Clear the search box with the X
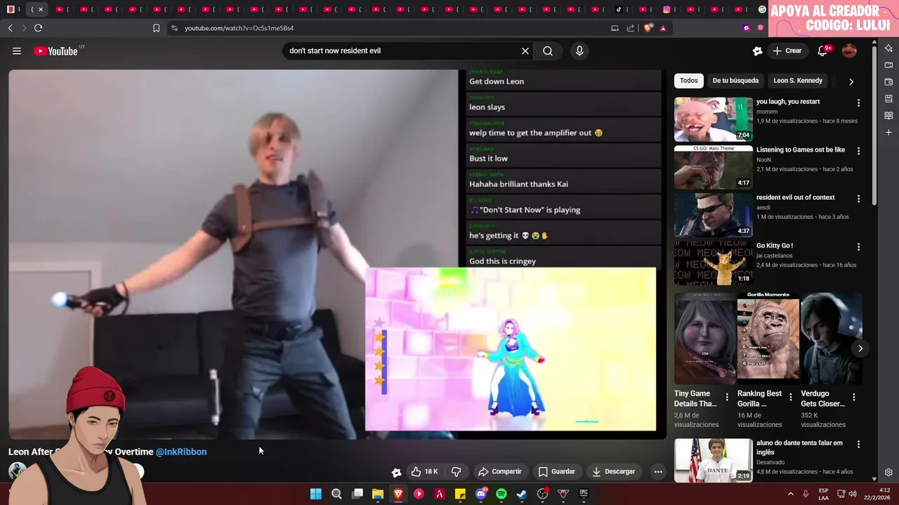Image resolution: width=899 pixels, height=505 pixels. point(525,50)
